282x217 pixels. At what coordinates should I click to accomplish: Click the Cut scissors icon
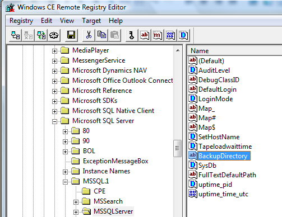[x=89, y=35]
